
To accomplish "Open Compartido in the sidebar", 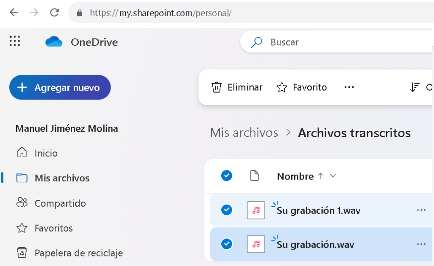I will point(51,203).
